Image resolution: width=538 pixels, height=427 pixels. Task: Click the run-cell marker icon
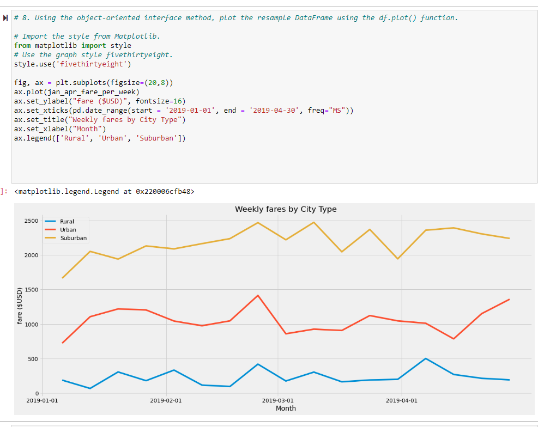point(5,18)
